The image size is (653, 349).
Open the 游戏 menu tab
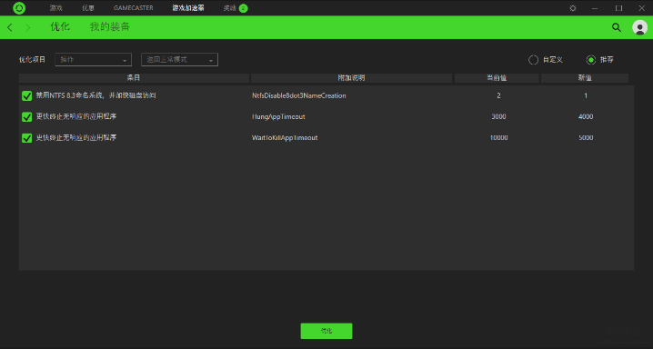point(55,8)
